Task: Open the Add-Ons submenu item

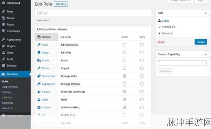Action: point(7,97)
